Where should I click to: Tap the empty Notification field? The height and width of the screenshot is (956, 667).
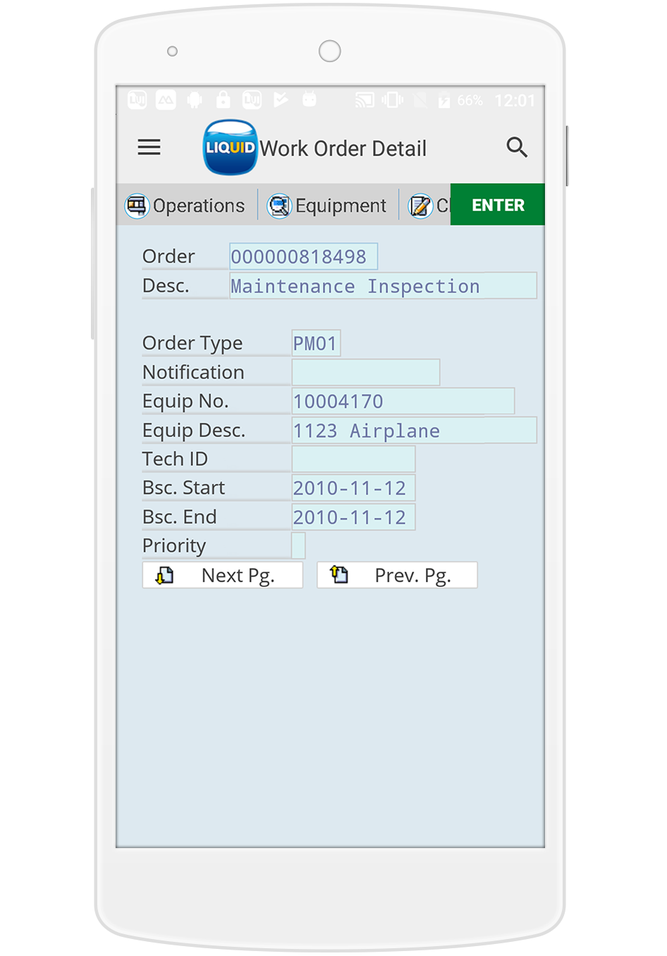(x=365, y=373)
